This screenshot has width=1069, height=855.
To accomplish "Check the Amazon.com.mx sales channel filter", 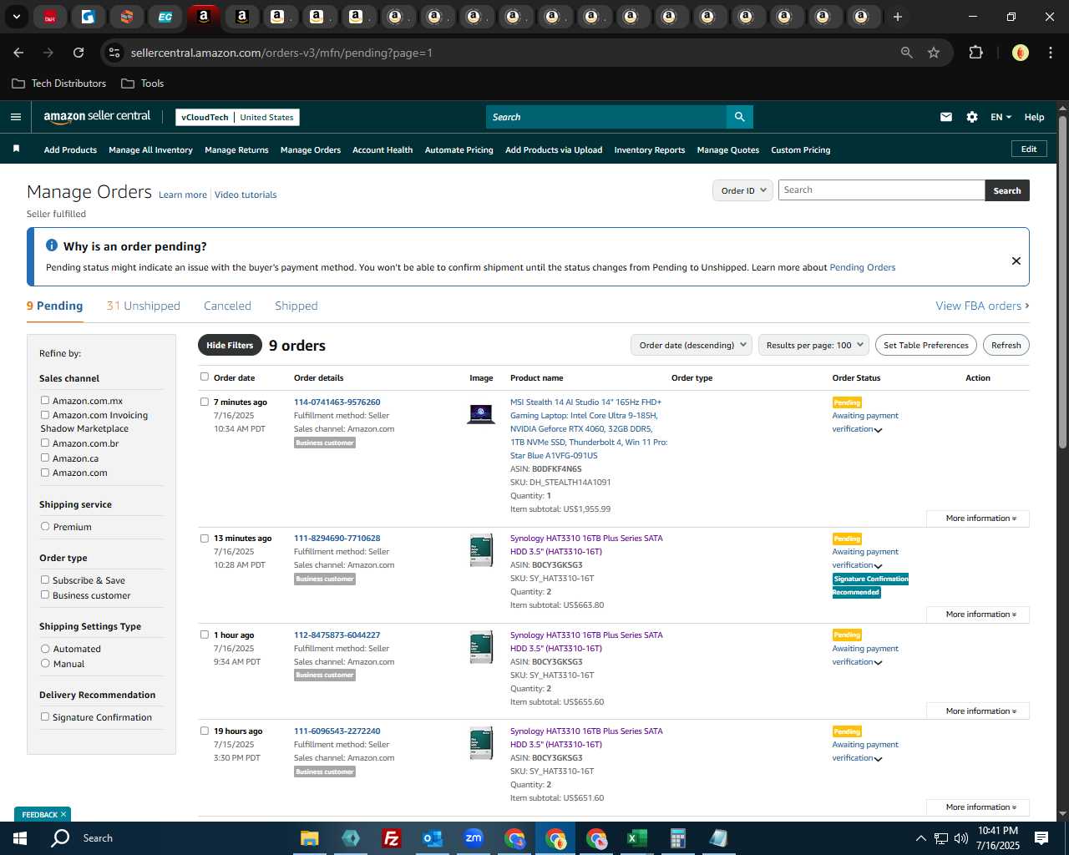I will pyautogui.click(x=45, y=400).
